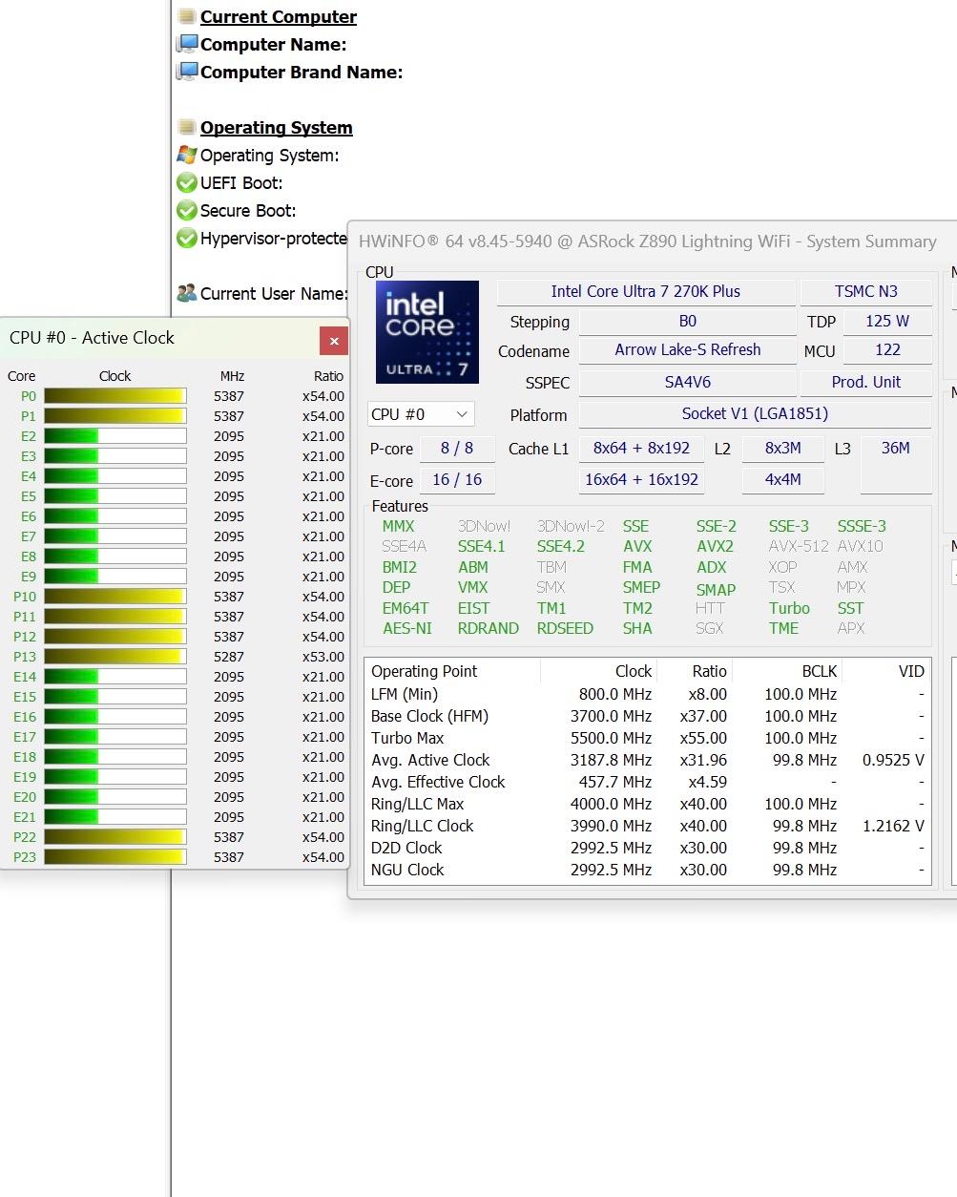The image size is (957, 1197).
Task: Close the CPU #0 Active Clock window
Action: point(334,340)
